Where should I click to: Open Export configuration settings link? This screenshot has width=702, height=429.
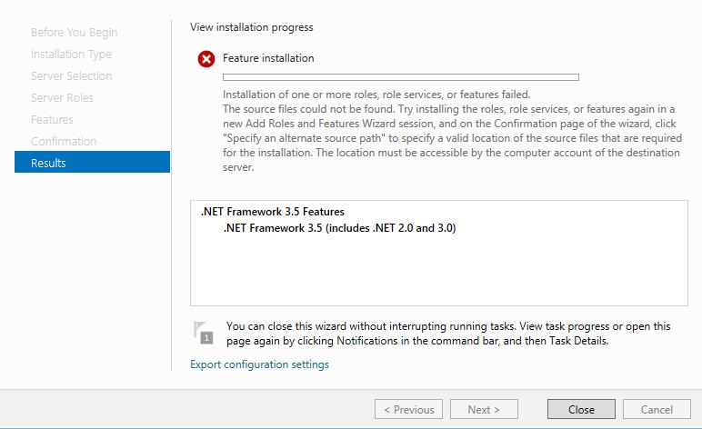pos(259,364)
